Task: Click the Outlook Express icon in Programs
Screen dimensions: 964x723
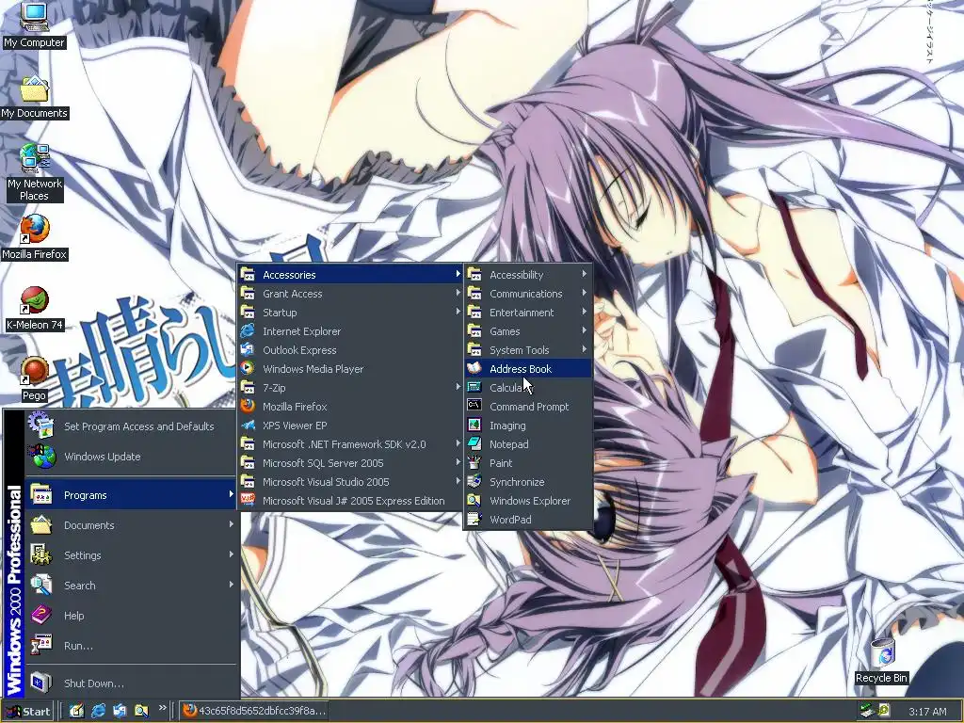Action: pos(248,350)
